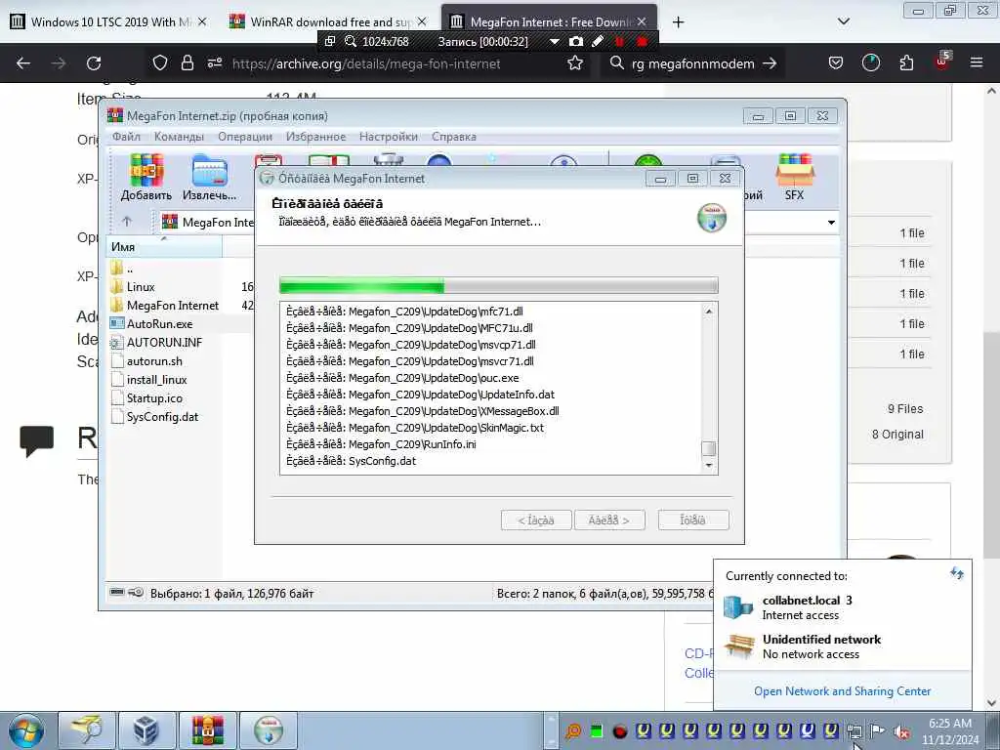This screenshot has width=1000, height=750.
Task: Click the zoom magnifier on the recorder bar
Action: pos(351,41)
